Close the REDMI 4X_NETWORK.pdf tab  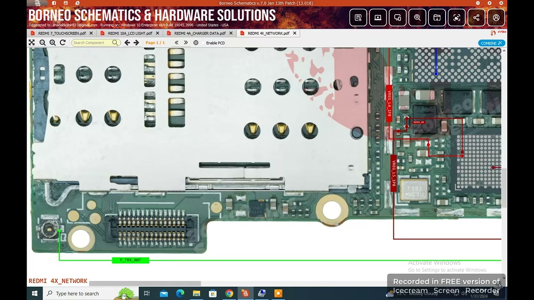(295, 33)
